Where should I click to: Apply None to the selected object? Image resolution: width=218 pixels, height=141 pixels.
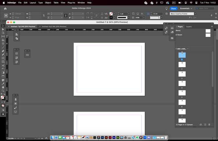click(x=3, y=106)
